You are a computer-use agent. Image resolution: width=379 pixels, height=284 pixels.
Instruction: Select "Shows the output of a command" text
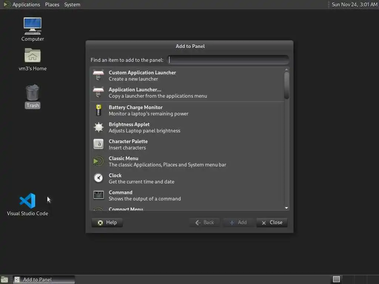pyautogui.click(x=145, y=199)
